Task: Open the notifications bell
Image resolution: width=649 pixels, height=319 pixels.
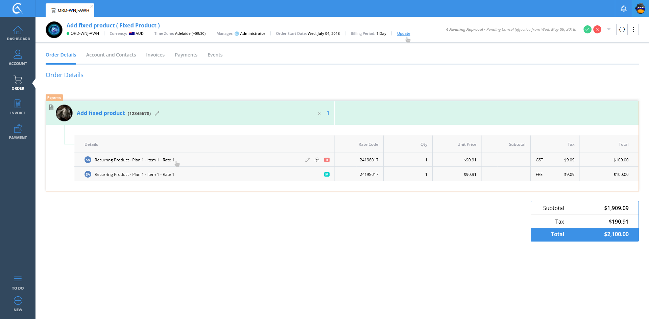Action: (623, 9)
